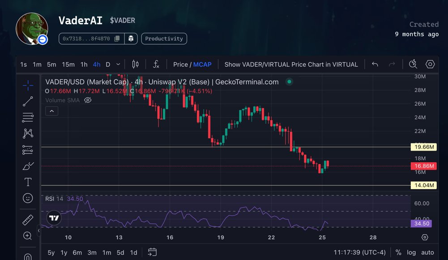Set range to 3m
Screen dimensions: 448x260
[x=92, y=252]
